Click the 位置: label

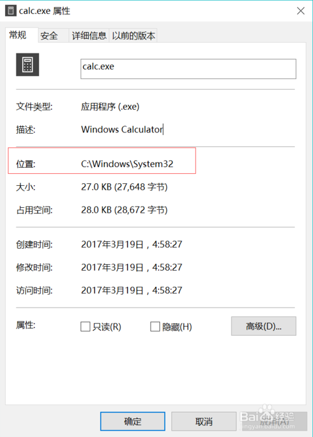(26, 164)
